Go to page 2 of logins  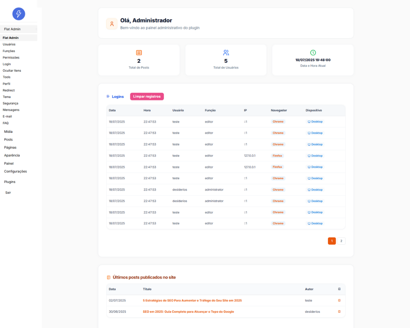[341, 241]
